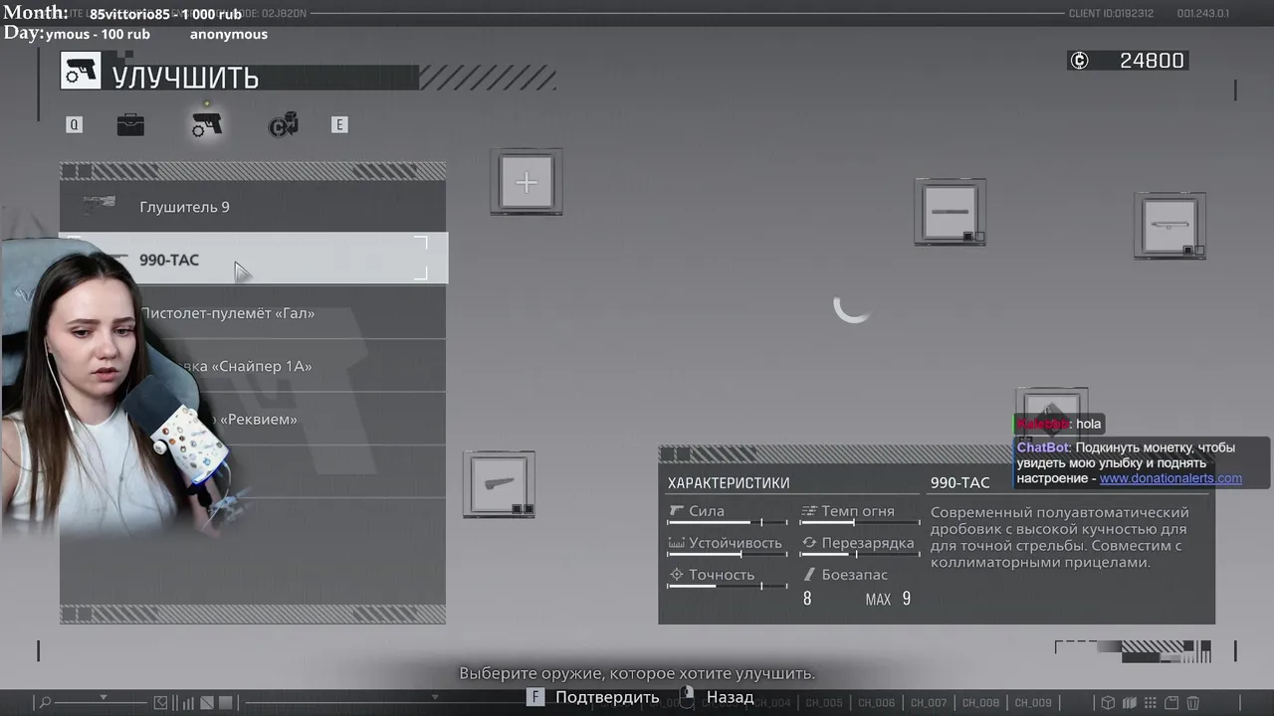1274x716 pixels.
Task: Click the map icon in bottom bar
Action: point(1130,703)
